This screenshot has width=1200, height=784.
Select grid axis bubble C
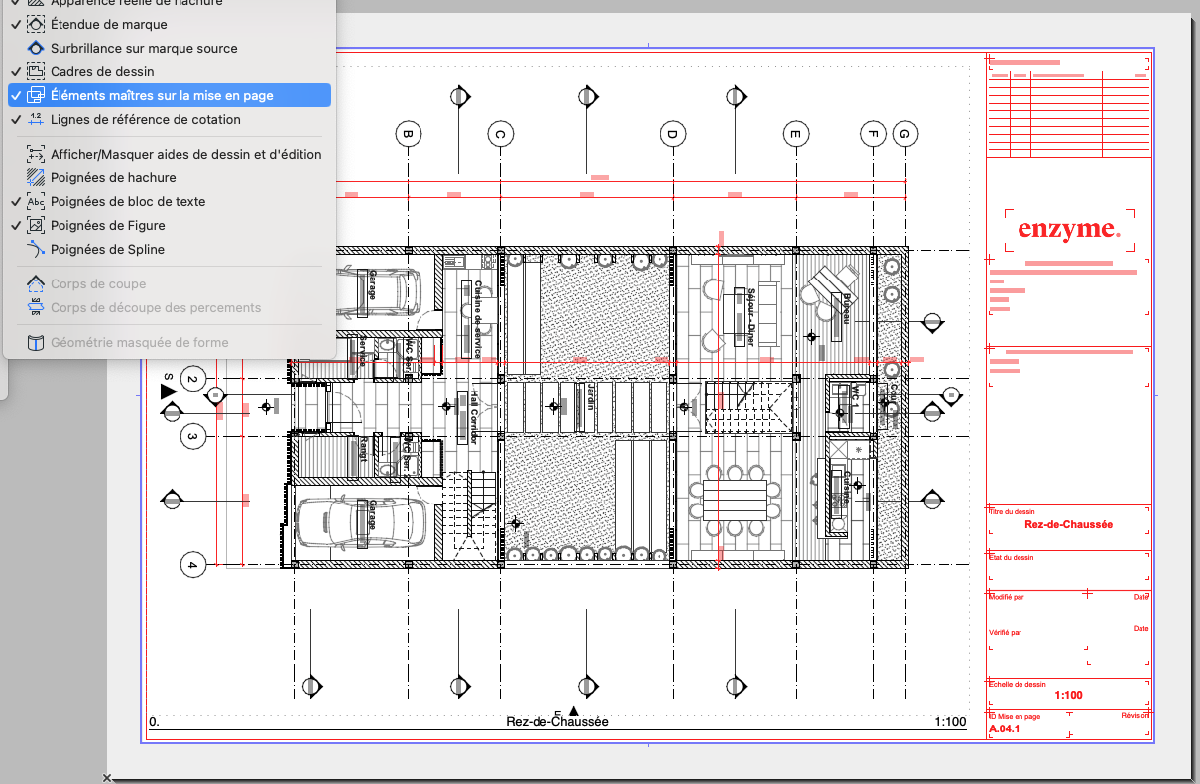(x=500, y=134)
